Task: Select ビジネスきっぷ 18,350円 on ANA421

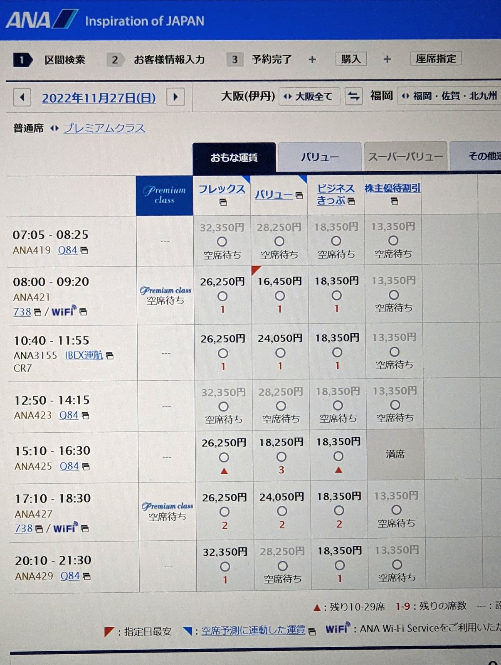Action: click(x=336, y=296)
